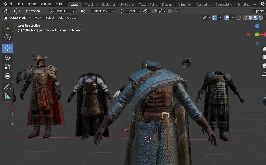266x165 pixels.
Task: Select the Rotate tool
Action: point(7,57)
